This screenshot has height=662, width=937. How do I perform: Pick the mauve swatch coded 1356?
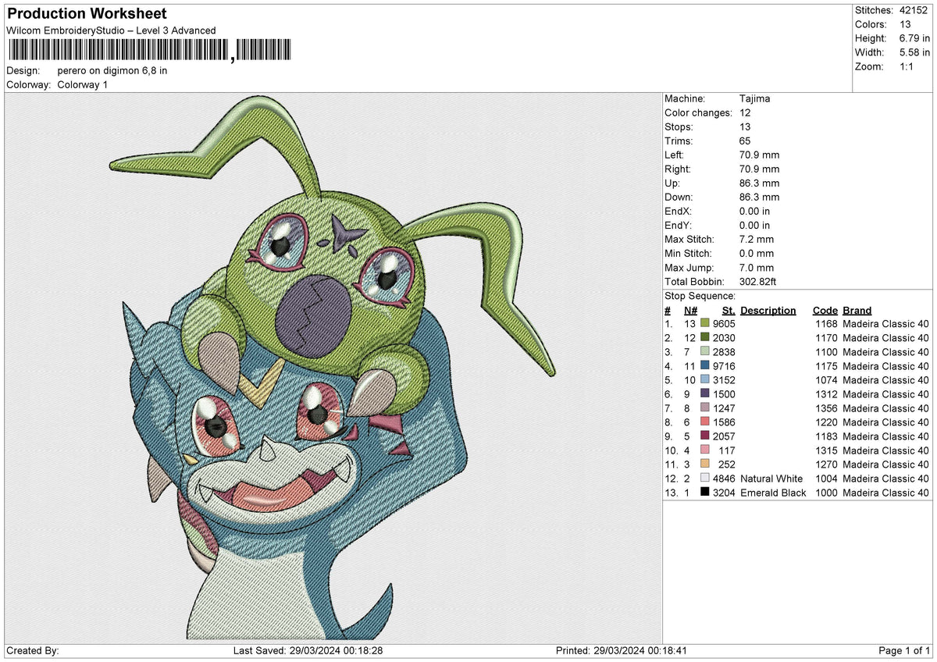point(705,408)
